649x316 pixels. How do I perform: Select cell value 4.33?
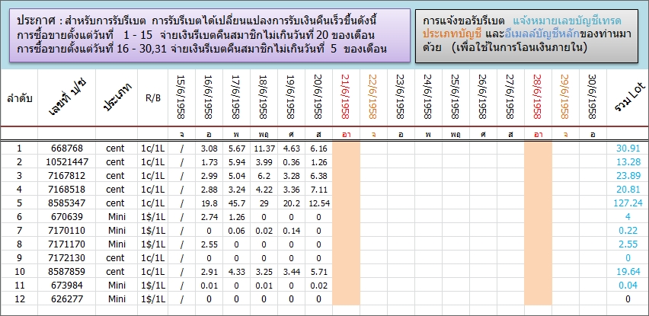[236, 271]
